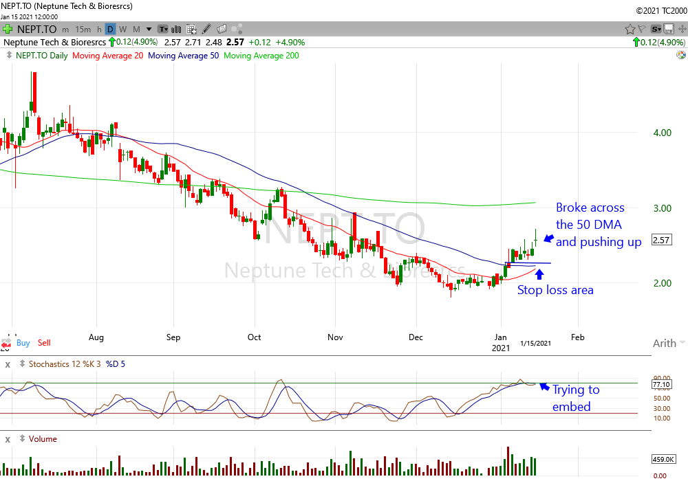
Task: Select the Daily (D) timeframe
Action: point(110,30)
